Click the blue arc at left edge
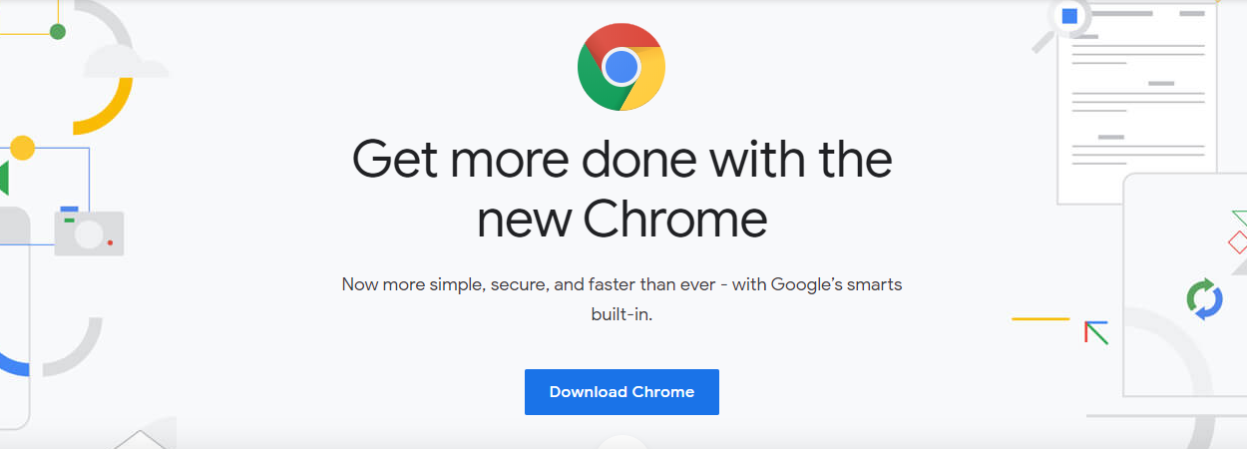Viewport: 1247px width, 450px height. 14,366
